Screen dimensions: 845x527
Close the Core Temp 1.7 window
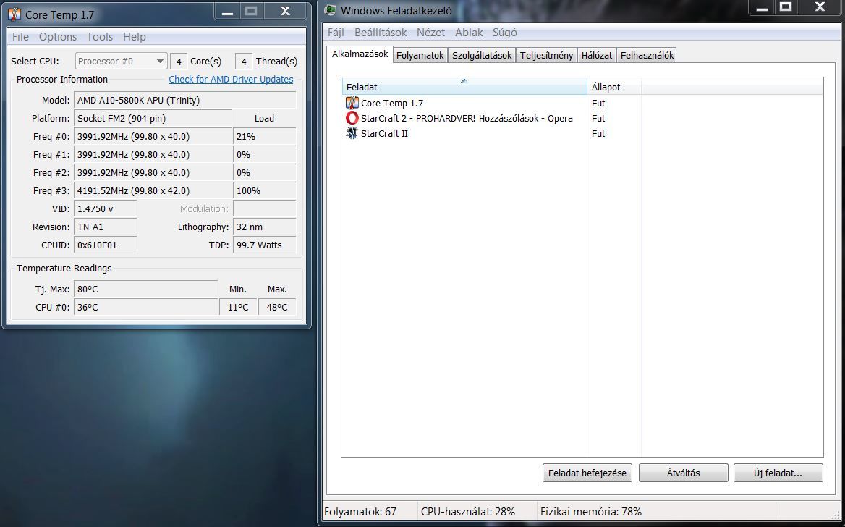point(286,12)
